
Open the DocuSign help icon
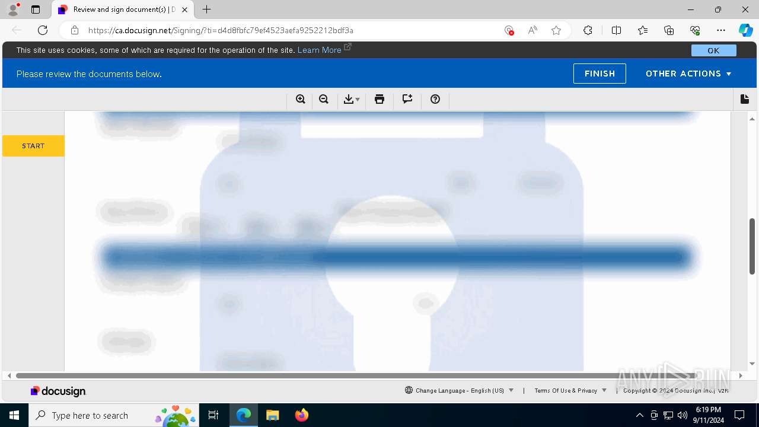click(x=435, y=99)
